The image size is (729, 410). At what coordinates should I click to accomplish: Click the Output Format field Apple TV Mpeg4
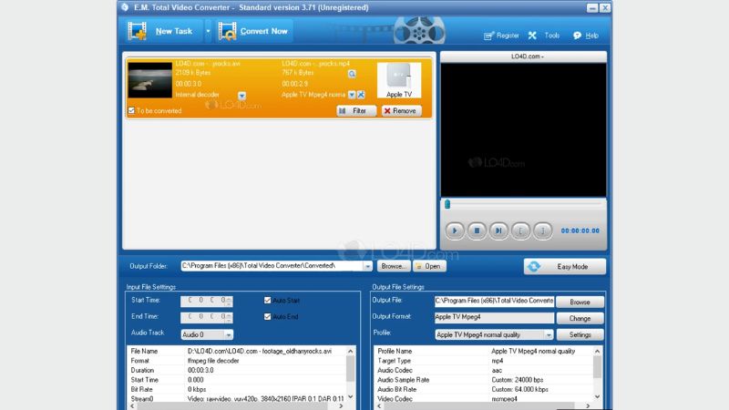coord(494,317)
